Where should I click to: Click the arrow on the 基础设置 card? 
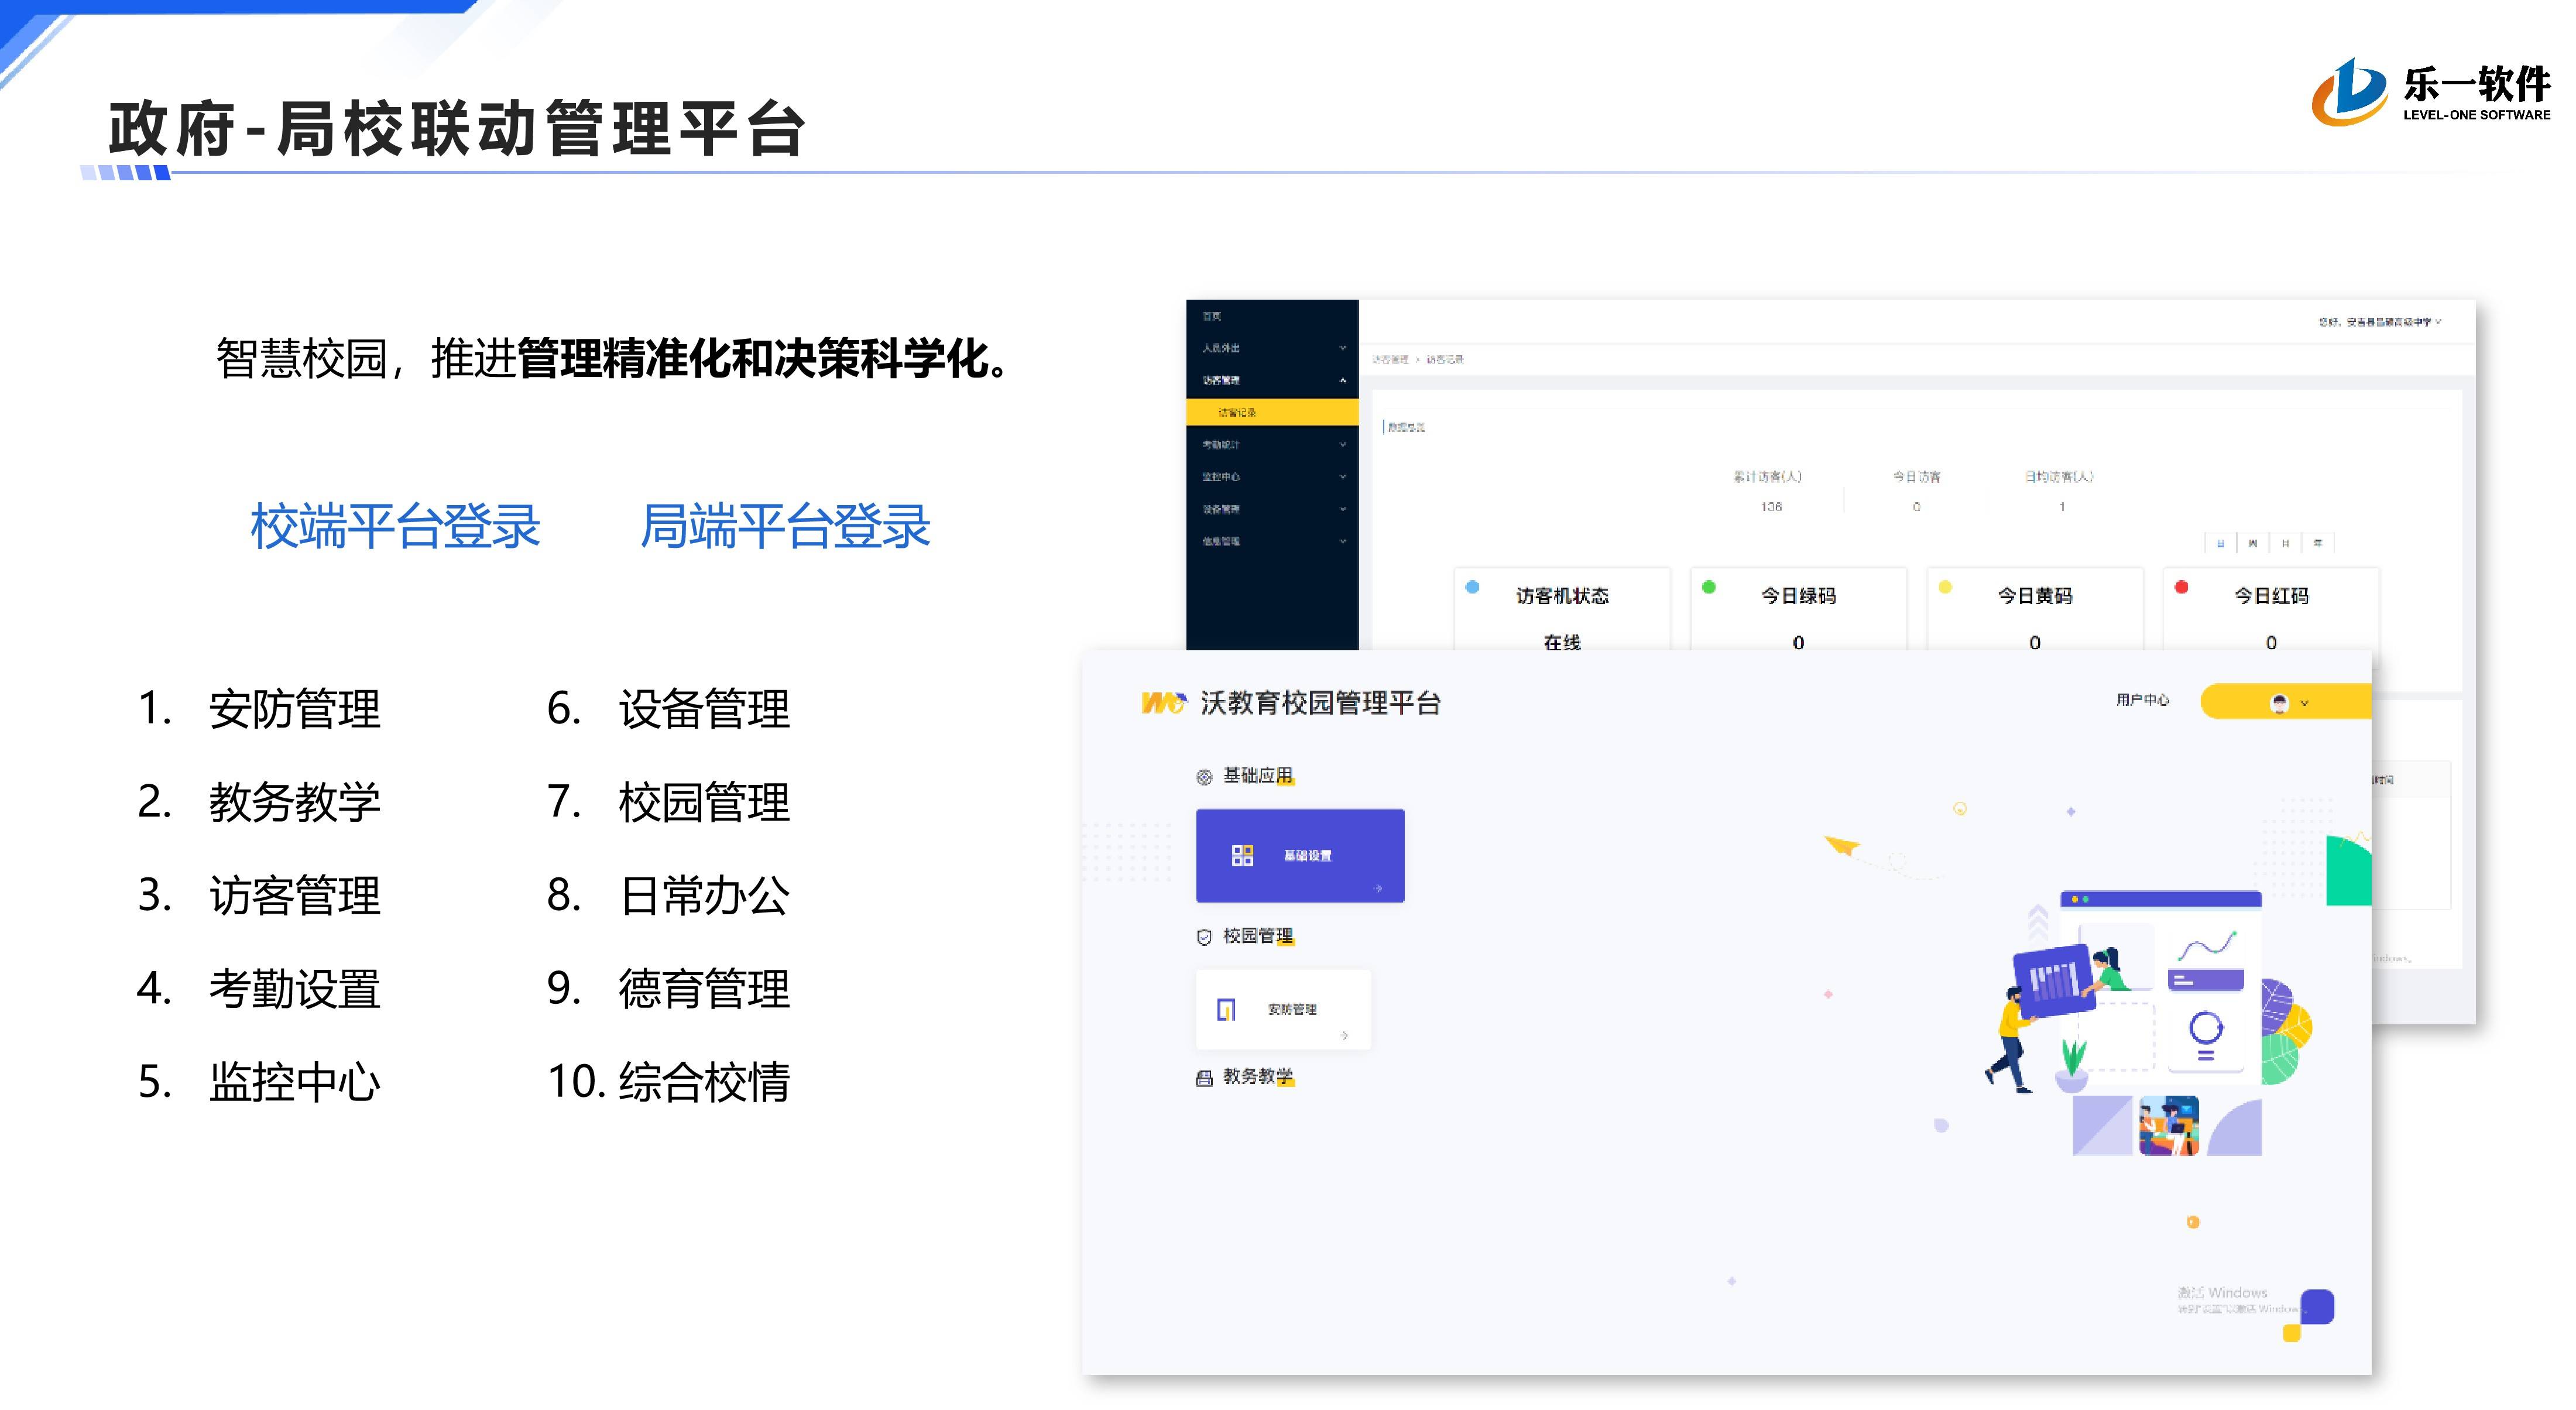[x=1378, y=888]
